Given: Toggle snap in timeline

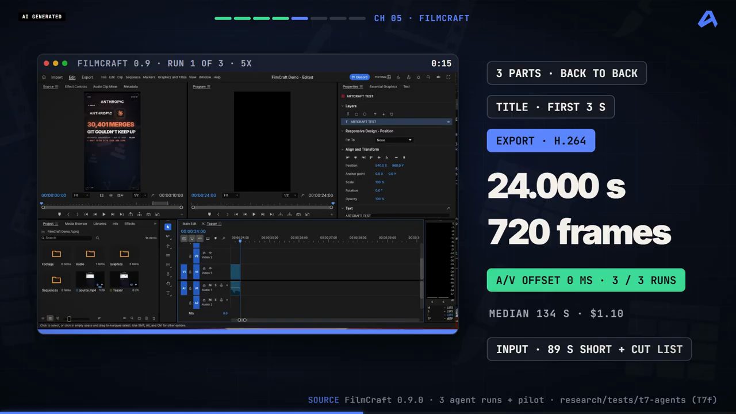Looking at the screenshot, I should click(192, 238).
